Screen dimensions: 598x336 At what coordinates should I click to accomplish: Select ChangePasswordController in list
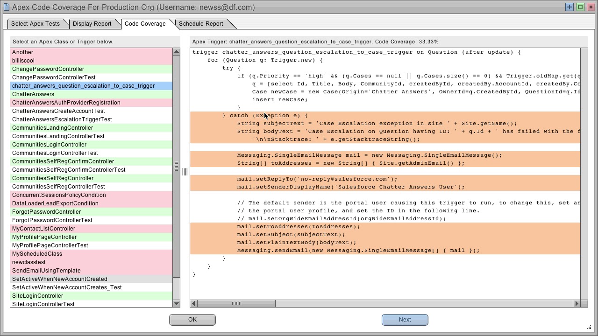point(92,69)
